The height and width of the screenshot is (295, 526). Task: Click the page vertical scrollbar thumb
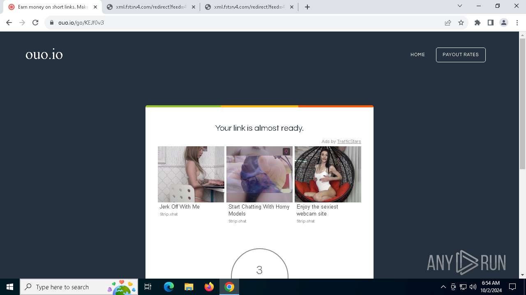(522, 103)
